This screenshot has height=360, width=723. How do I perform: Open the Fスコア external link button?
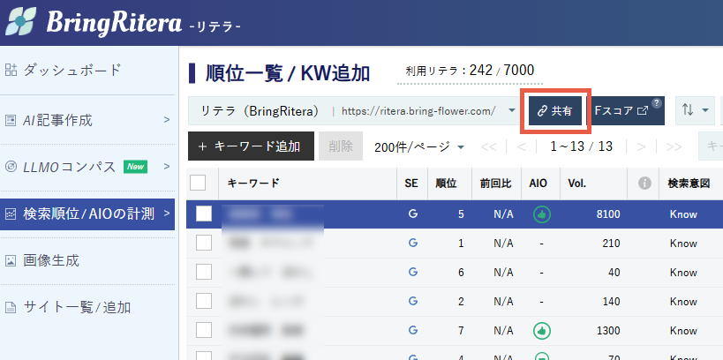pyautogui.click(x=627, y=110)
